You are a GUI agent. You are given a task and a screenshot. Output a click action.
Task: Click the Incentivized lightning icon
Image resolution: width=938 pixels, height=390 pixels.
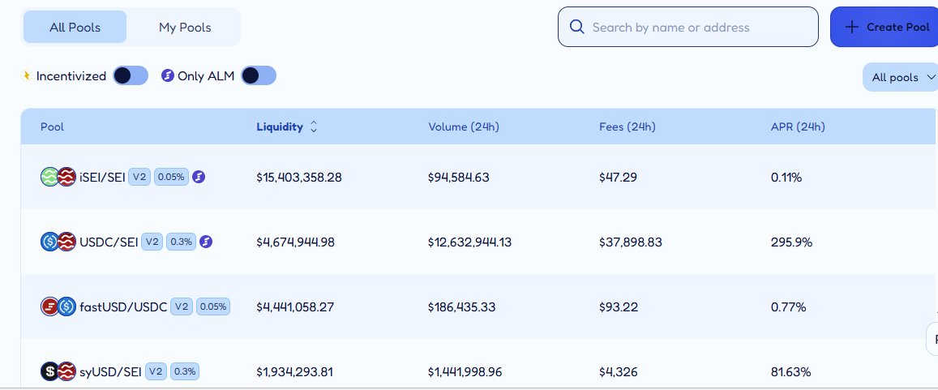coord(26,76)
